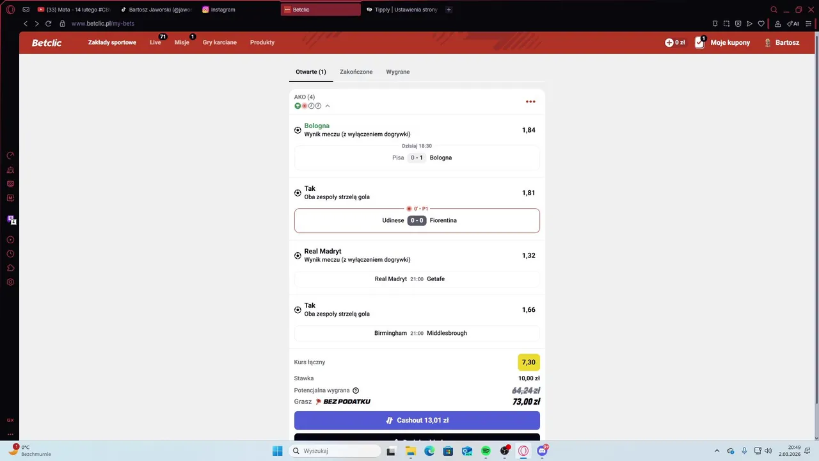Switch to the Wygrane tab
The image size is (819, 461).
click(x=398, y=72)
